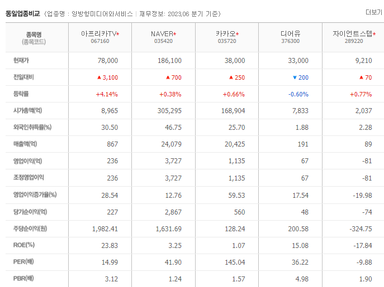Open the 아프리카TV stock link
The height and width of the screenshot is (287, 384).
coord(99,33)
